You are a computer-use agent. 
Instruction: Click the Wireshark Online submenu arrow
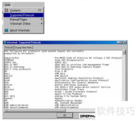point(42,23)
